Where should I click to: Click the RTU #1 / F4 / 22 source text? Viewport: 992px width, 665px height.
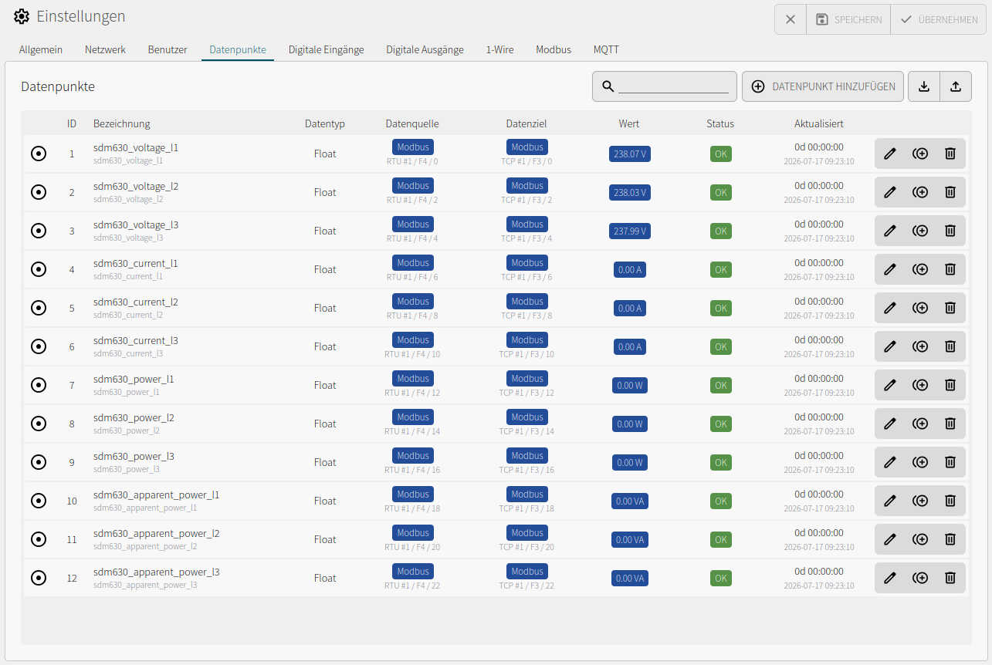[412, 586]
